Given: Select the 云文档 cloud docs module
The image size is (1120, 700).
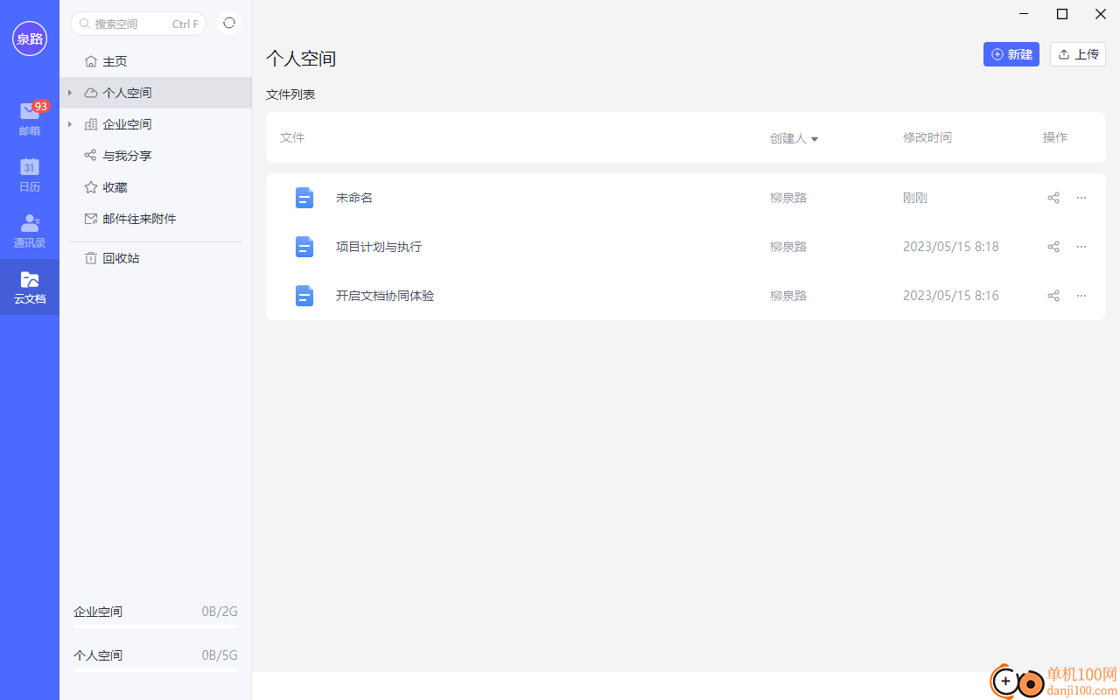Looking at the screenshot, I should coord(30,287).
